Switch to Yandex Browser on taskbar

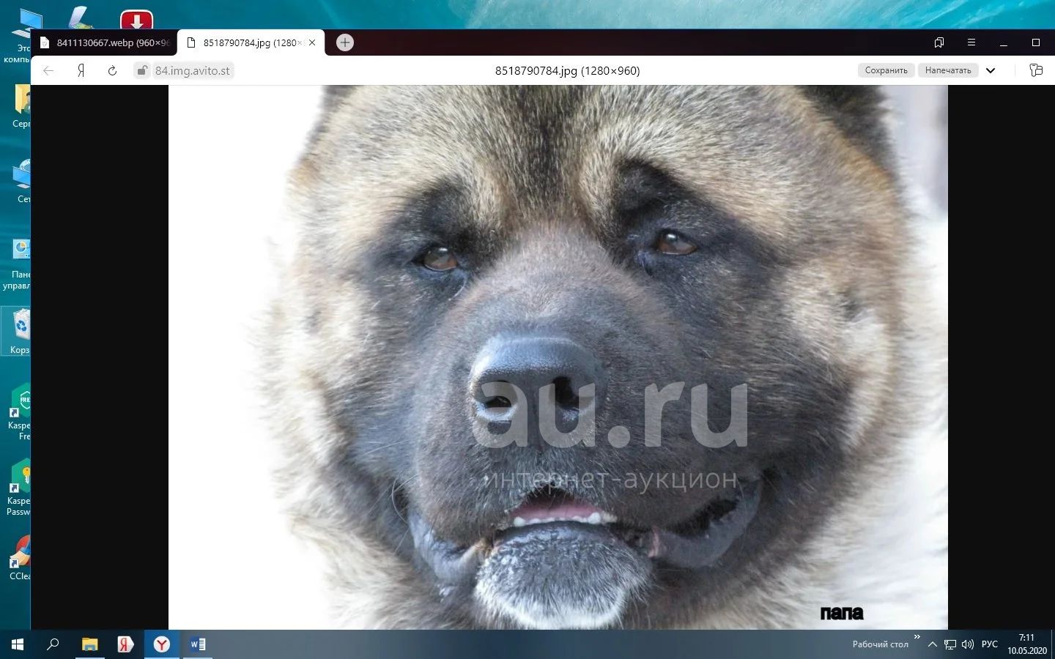click(x=162, y=644)
